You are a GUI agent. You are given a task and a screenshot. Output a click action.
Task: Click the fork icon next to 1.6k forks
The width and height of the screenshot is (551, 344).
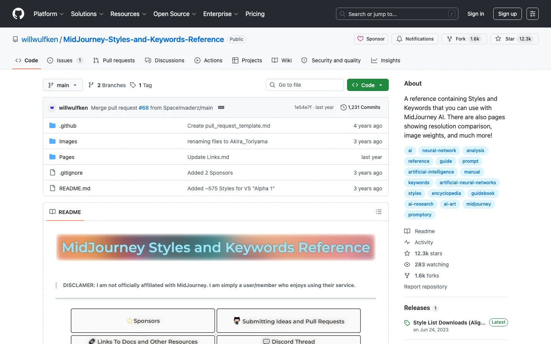(407, 276)
